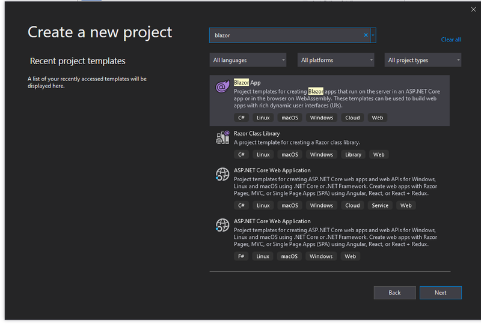Click the C# tag under Razor Class Library
The width and height of the screenshot is (481, 324).
(x=241, y=155)
